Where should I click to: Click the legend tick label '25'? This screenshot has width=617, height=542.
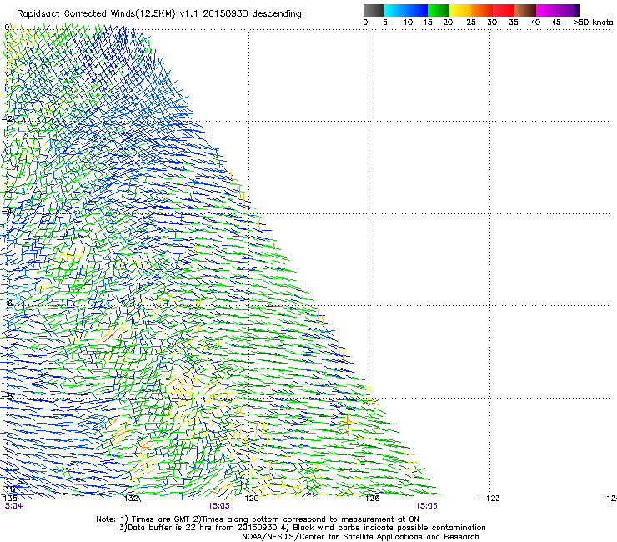tap(471, 23)
